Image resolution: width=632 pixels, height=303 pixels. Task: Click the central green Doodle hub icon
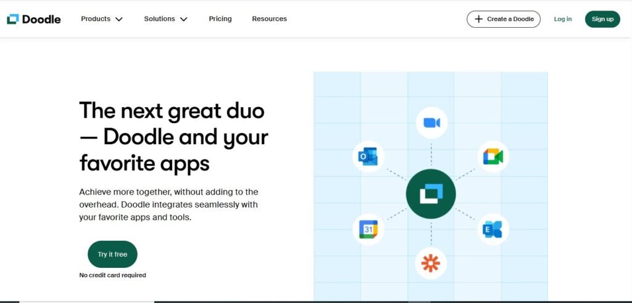(x=431, y=194)
